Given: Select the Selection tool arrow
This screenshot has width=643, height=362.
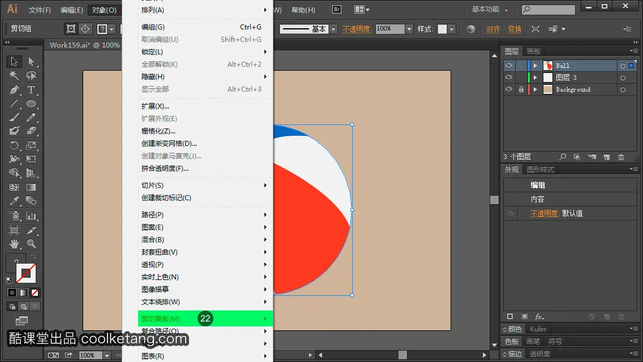Looking at the screenshot, I should point(14,62).
